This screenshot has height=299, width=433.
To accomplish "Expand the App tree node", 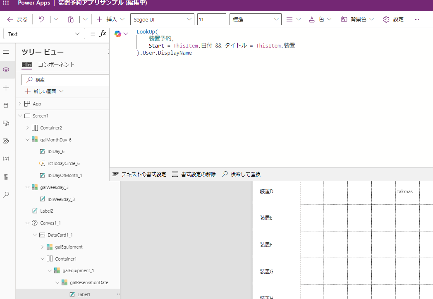I will click(20, 103).
